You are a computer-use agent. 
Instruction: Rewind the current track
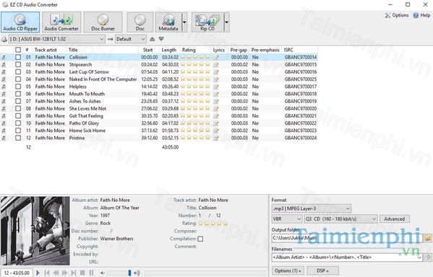(56, 273)
